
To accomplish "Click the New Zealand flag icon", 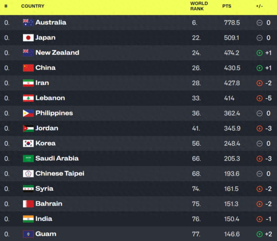I will point(28,53).
